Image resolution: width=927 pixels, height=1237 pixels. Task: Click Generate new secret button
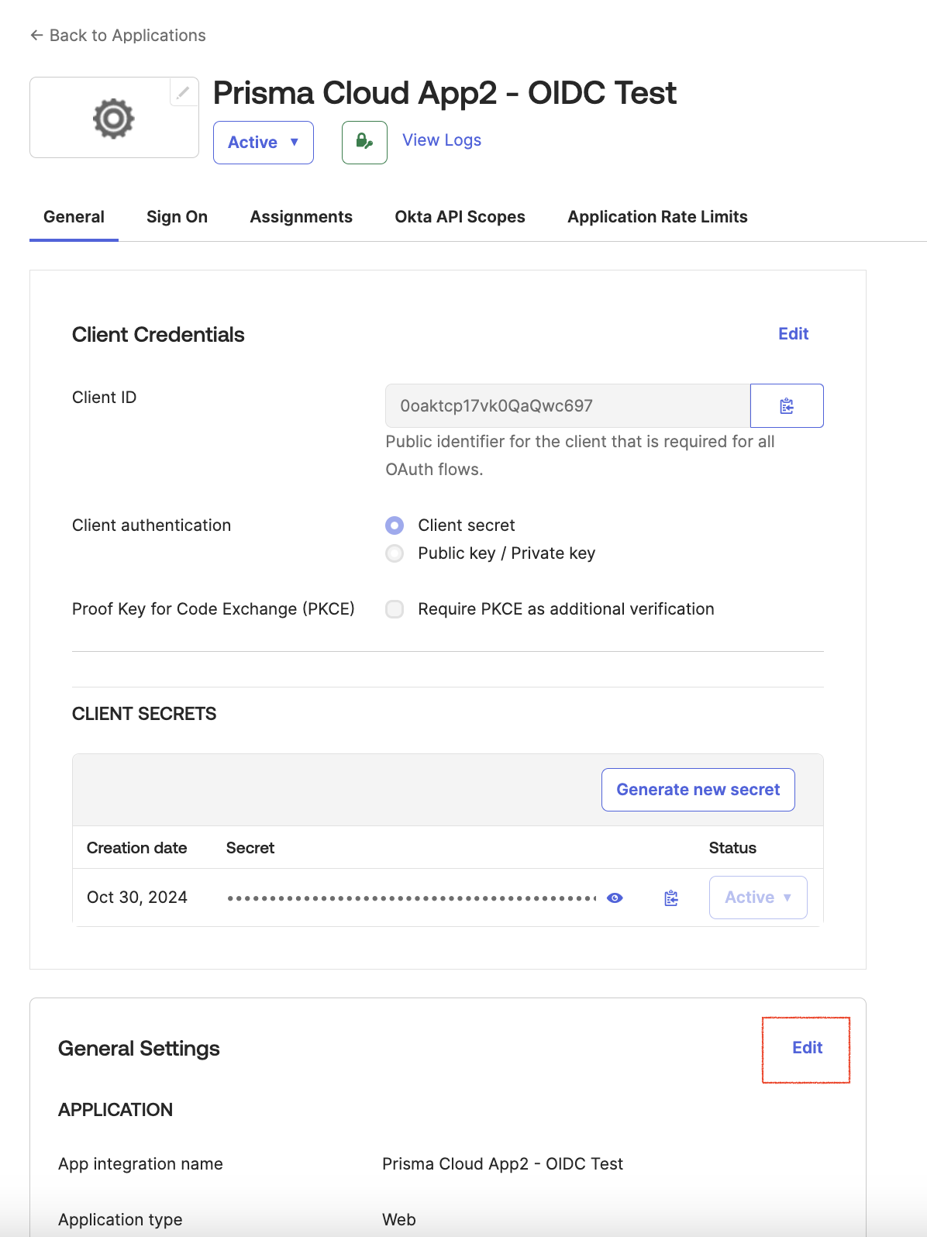click(698, 790)
